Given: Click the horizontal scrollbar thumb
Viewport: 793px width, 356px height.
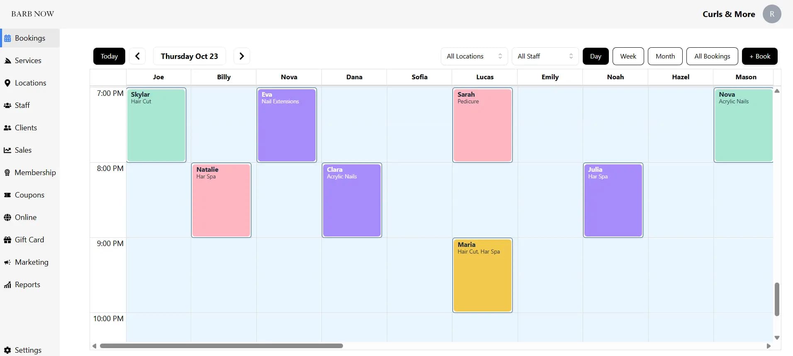Looking at the screenshot, I should 221,346.
